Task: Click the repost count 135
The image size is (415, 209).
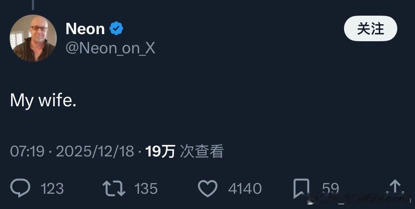Action: (x=146, y=188)
